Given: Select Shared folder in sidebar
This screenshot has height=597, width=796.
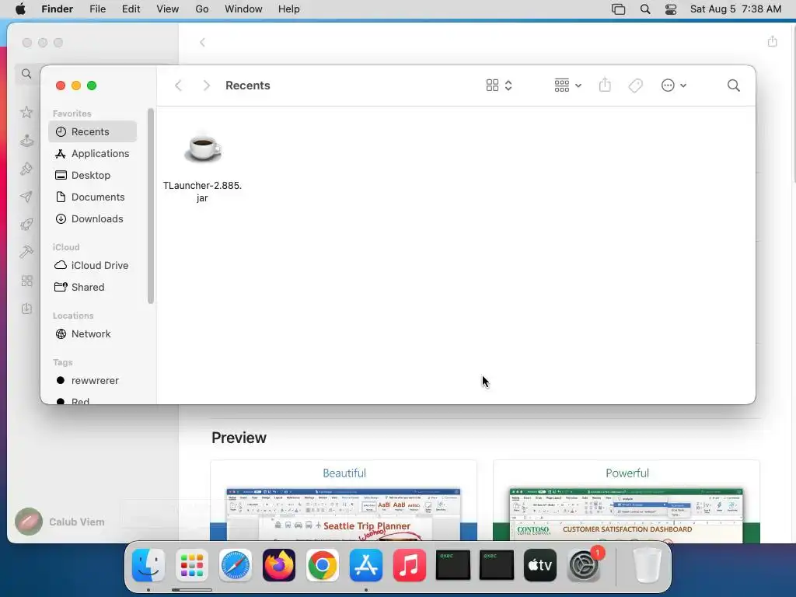Looking at the screenshot, I should [x=93, y=288].
